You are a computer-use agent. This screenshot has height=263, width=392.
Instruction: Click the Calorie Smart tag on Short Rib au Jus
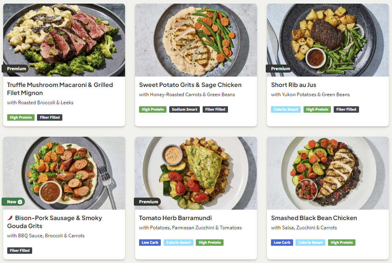tap(286, 109)
